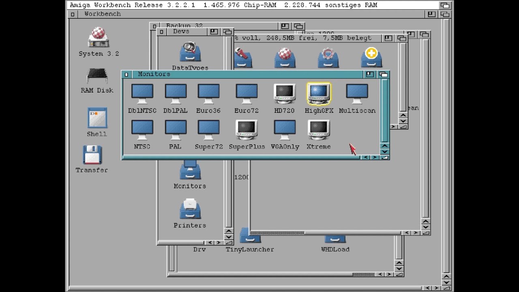This screenshot has height=292, width=519.
Task: Close the Monitors window with its close gadget
Action: click(126, 74)
